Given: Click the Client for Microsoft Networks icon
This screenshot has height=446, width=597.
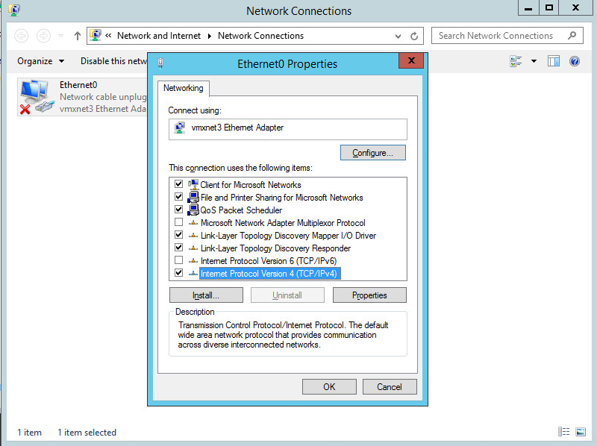Looking at the screenshot, I should (193, 184).
